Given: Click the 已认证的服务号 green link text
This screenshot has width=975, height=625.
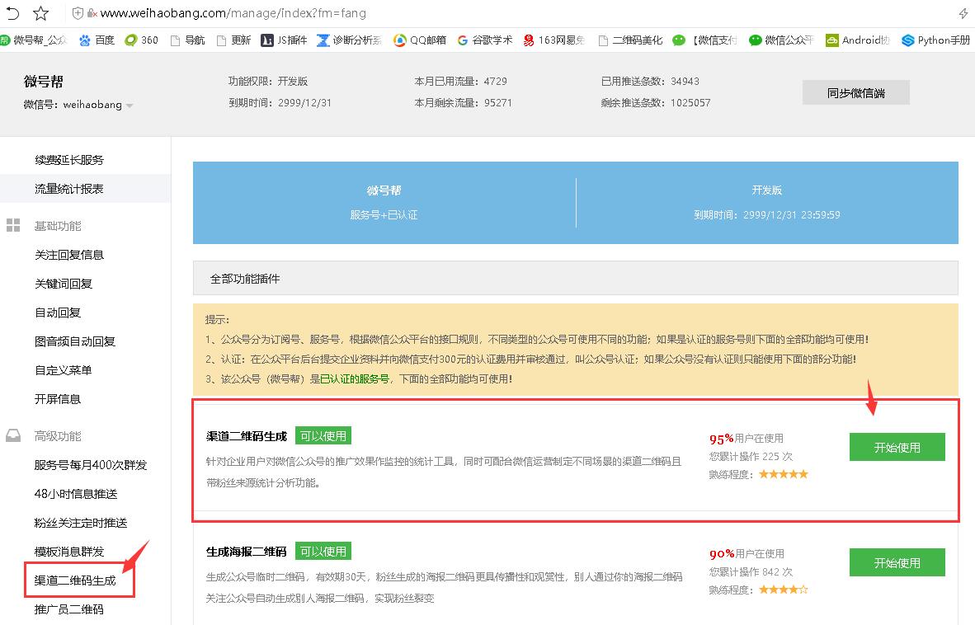Looking at the screenshot, I should [x=355, y=378].
